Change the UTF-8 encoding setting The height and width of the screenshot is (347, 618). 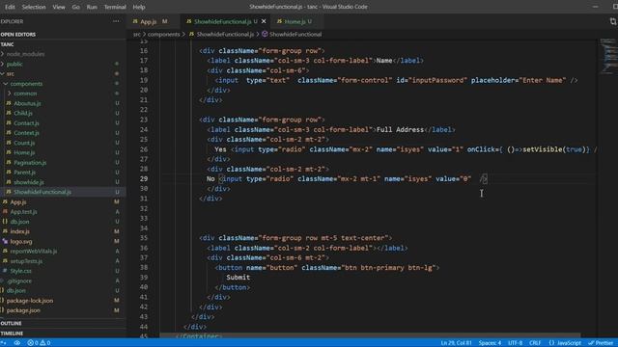(x=515, y=343)
